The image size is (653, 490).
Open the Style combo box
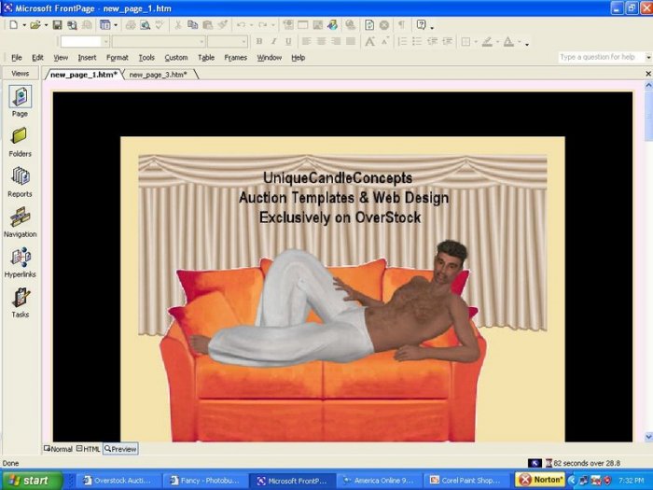pos(85,41)
